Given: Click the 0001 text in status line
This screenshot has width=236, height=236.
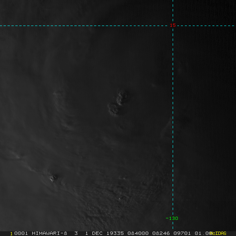Looking at the screenshot, I should coord(21,233).
